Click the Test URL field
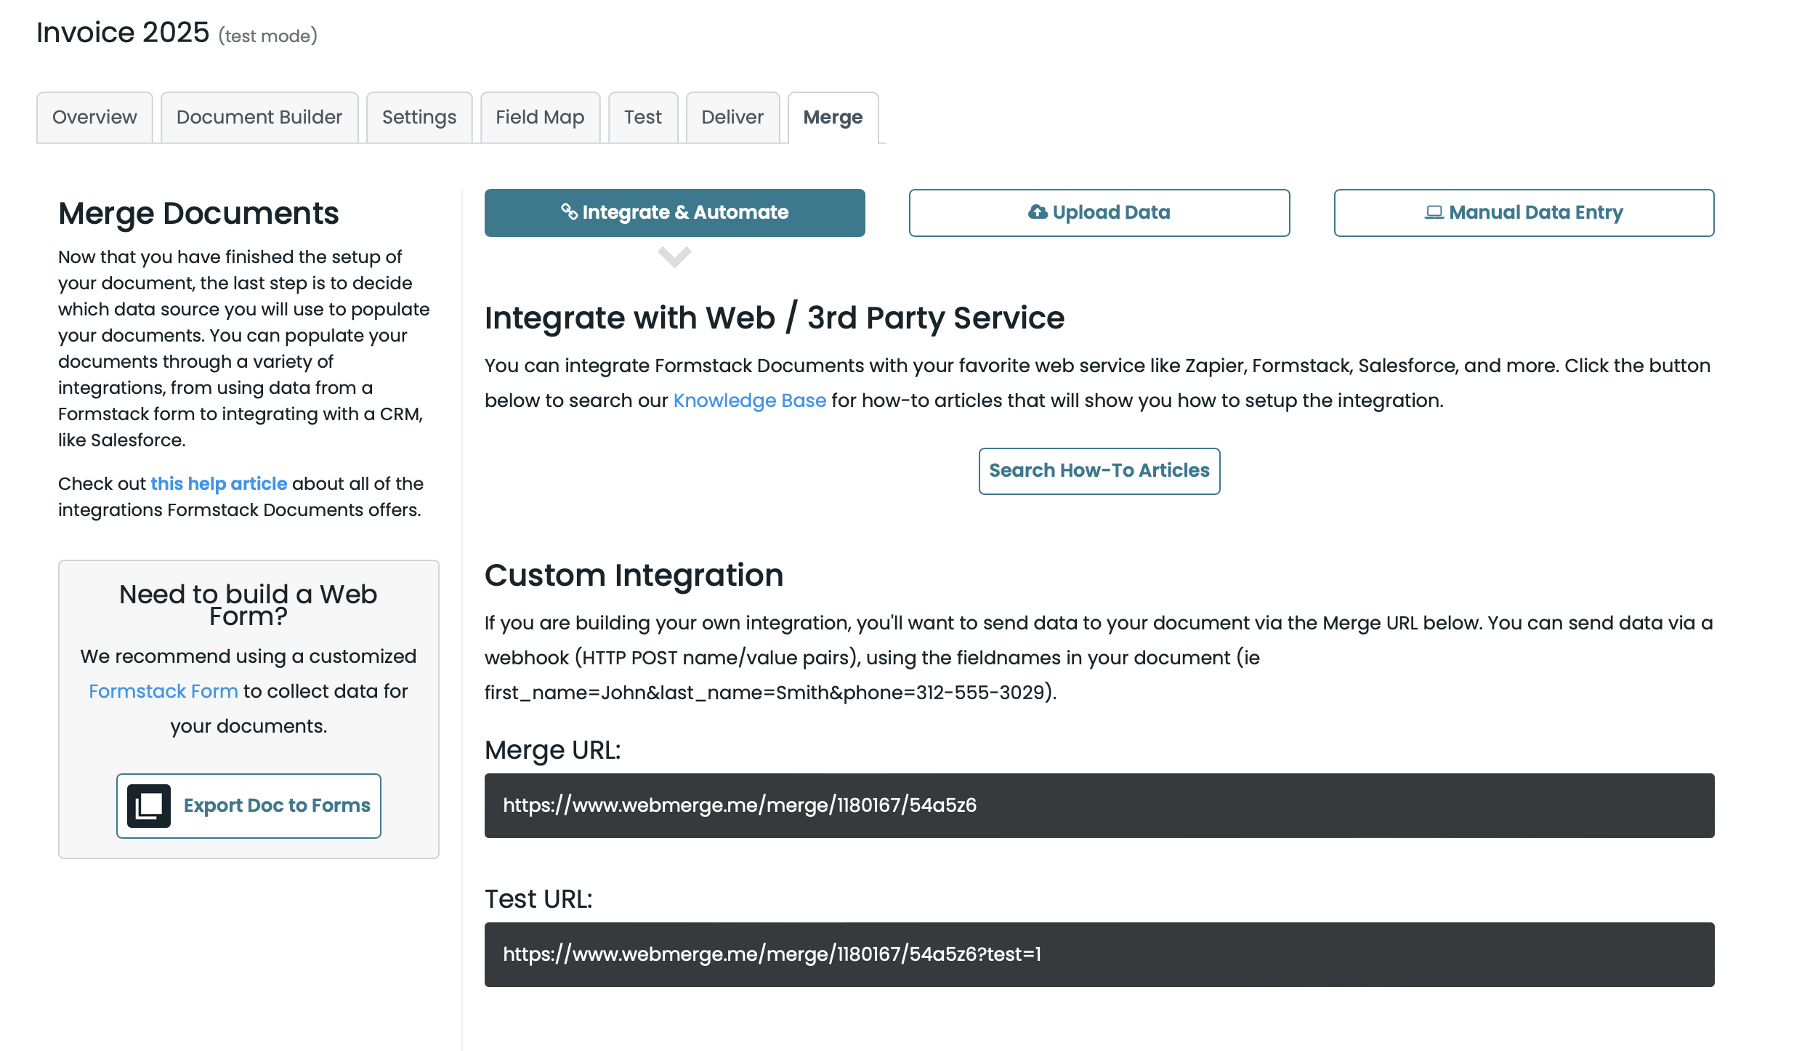Viewport: 1802px width, 1051px height. 1099,954
